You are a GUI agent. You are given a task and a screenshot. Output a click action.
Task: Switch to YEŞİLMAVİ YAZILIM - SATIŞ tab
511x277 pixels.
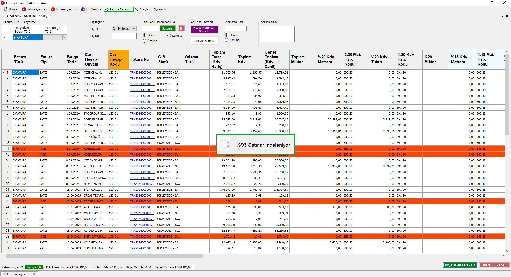coord(27,16)
